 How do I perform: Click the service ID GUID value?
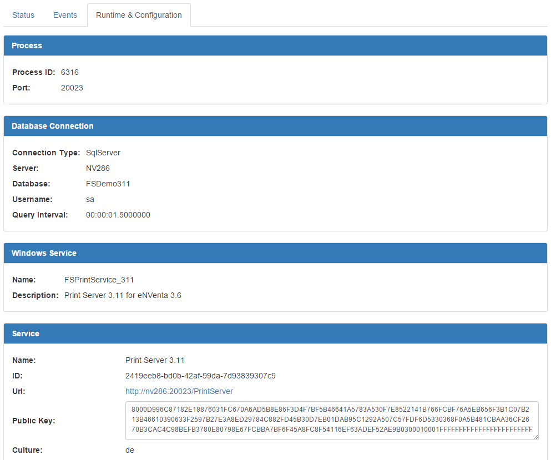tap(200, 376)
